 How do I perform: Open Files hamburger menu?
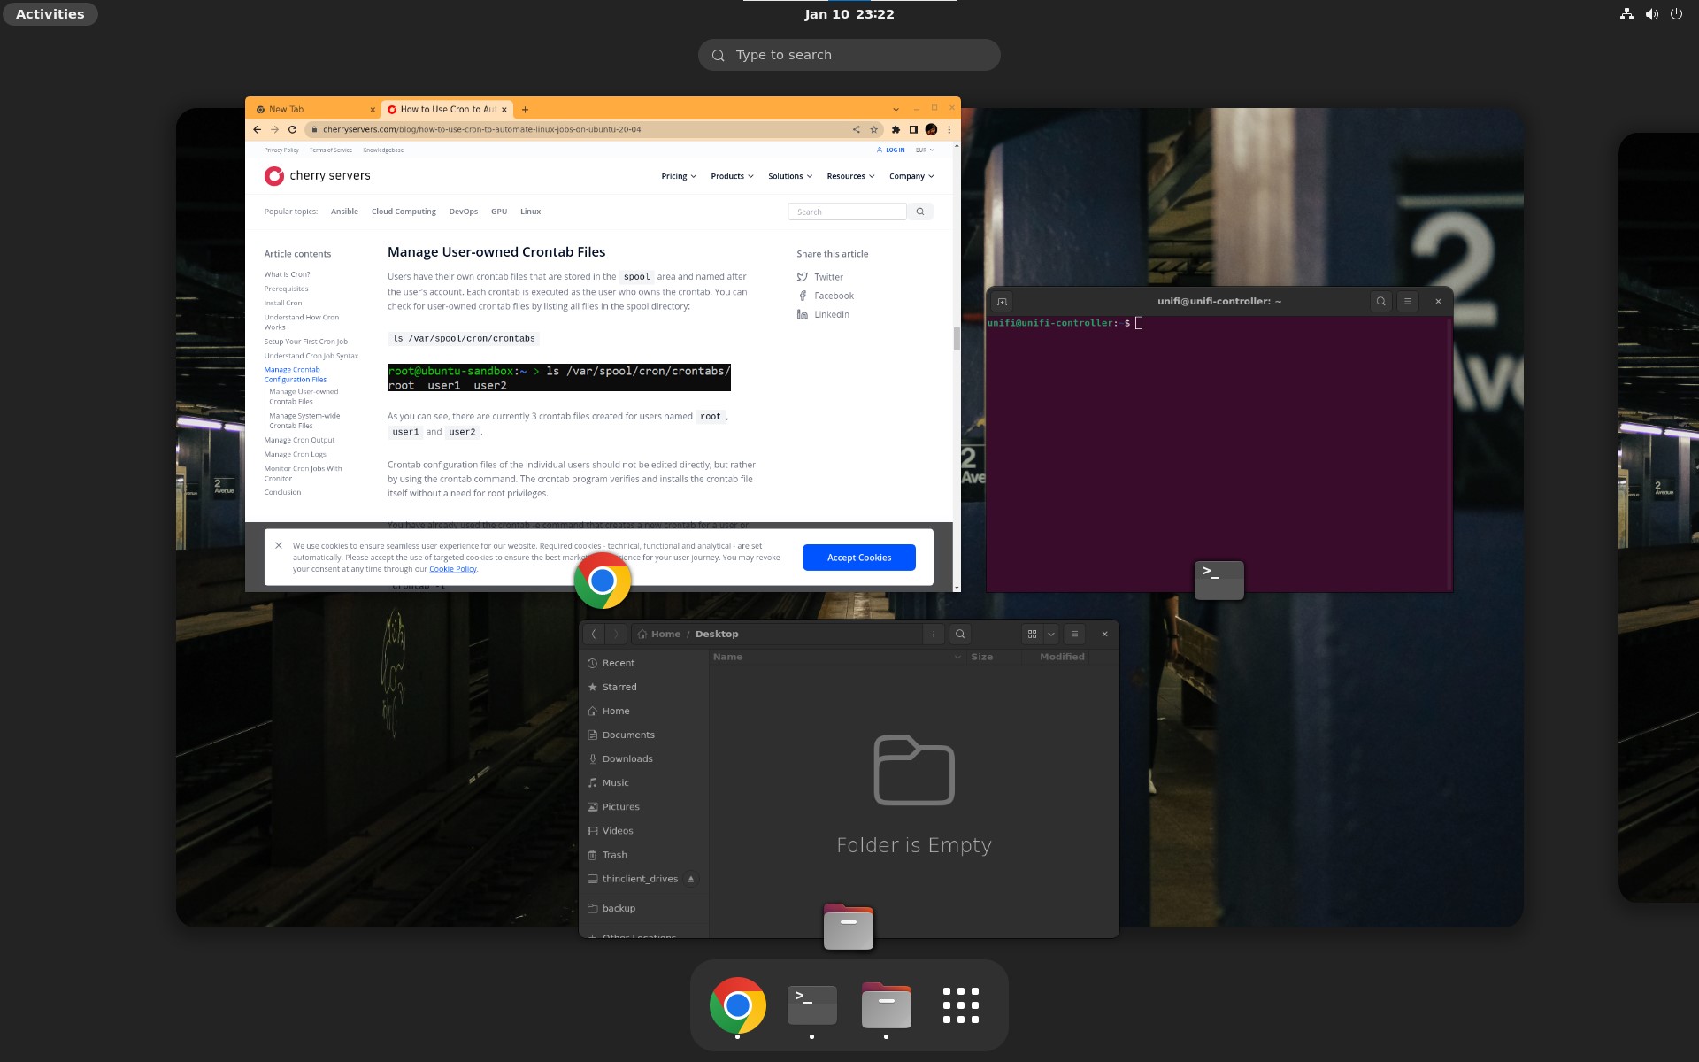point(1074,634)
